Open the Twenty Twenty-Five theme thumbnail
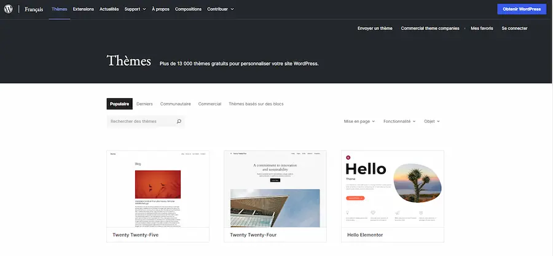The height and width of the screenshot is (256, 553). (158, 189)
